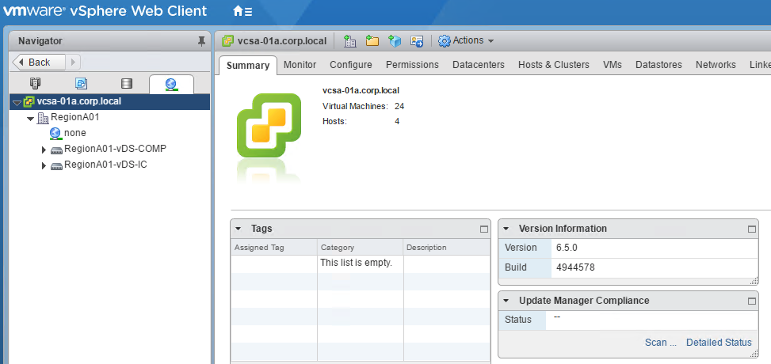771x364 pixels.
Task: Click the switch icon for RegionA01-vDS-COMP
Action: point(56,150)
